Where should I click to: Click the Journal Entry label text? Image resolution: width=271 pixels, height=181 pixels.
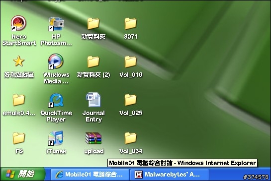pos(93,116)
